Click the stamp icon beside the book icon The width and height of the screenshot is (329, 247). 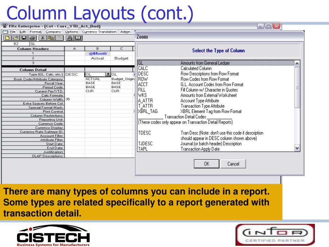point(70,38)
